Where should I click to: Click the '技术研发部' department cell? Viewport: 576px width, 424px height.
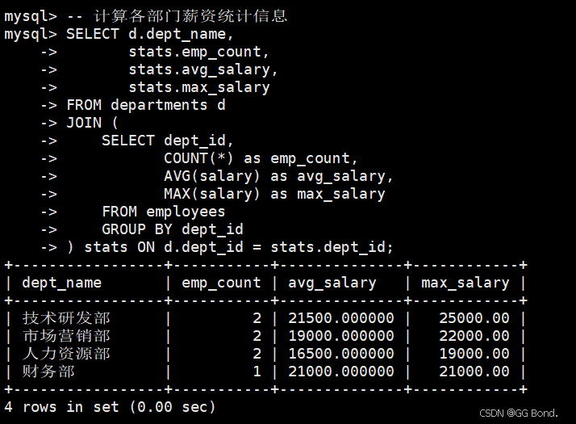[x=66, y=318]
